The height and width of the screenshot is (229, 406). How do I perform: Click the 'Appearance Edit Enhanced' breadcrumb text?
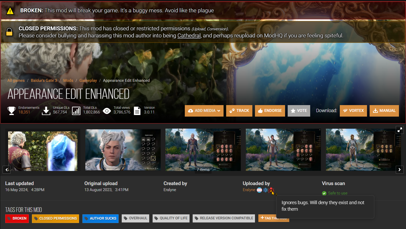click(126, 81)
